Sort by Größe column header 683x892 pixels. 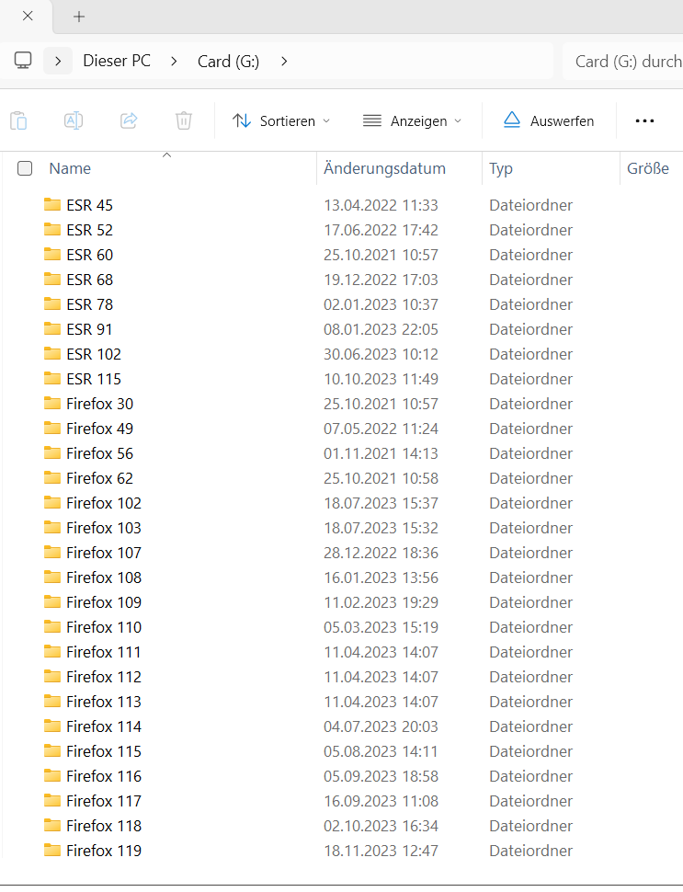click(x=648, y=168)
